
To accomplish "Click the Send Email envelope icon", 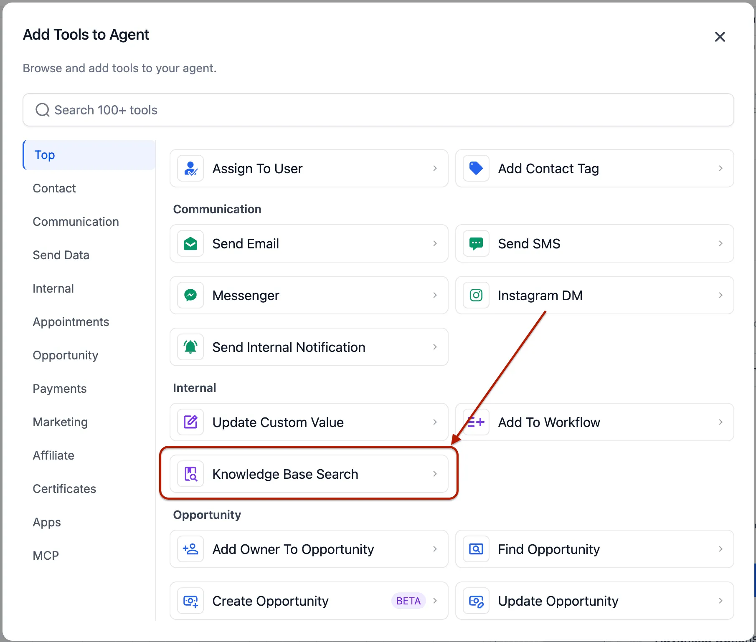I will click(x=190, y=244).
